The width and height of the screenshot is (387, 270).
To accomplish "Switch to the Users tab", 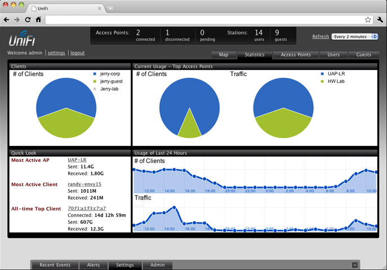I will 333,55.
